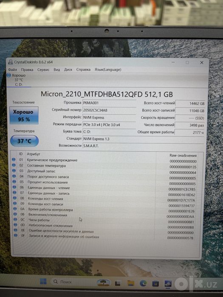Click the power-on count 3498 раз
This screenshot has width=223, height=297.
click(190, 125)
